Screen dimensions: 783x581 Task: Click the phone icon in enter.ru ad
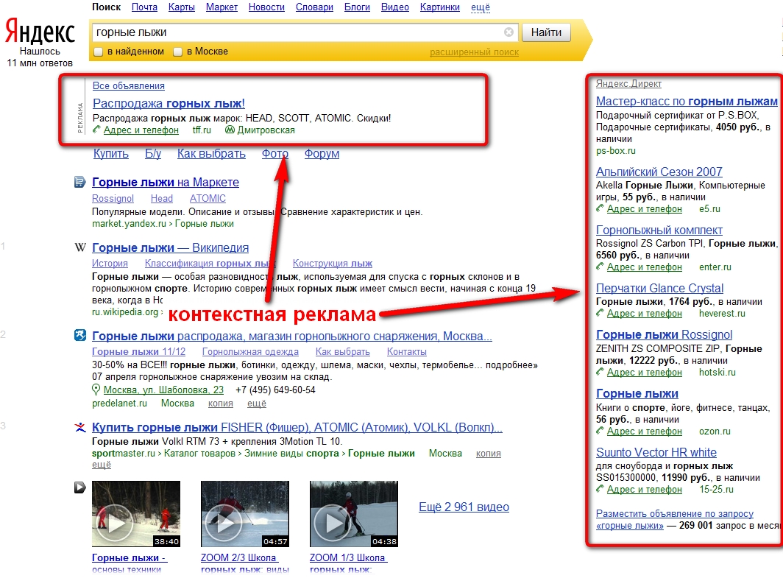pos(600,267)
